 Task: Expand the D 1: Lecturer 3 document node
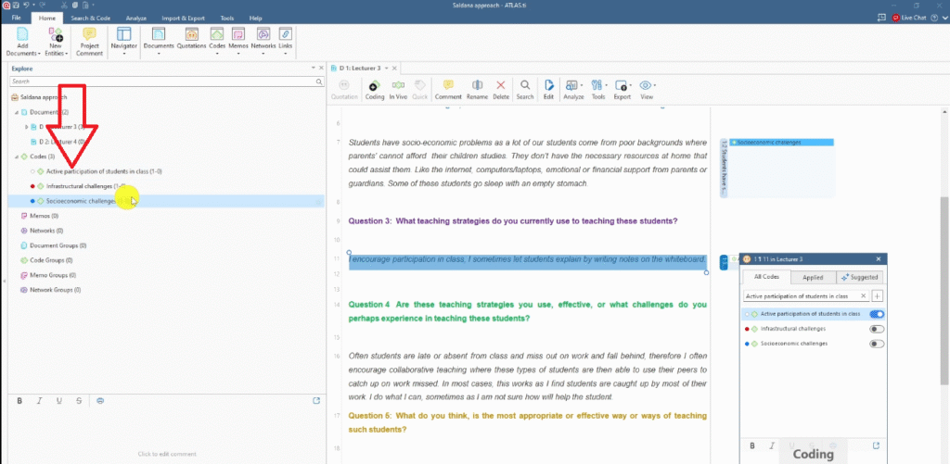(x=27, y=127)
